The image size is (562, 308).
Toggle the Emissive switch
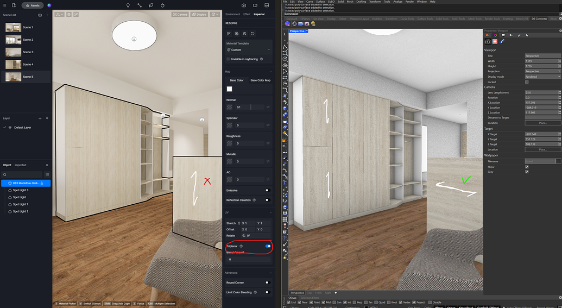tap(267, 190)
